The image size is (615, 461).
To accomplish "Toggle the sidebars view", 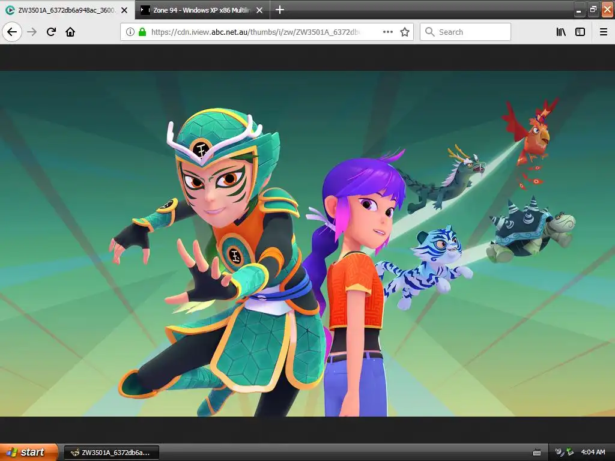I will click(x=580, y=32).
